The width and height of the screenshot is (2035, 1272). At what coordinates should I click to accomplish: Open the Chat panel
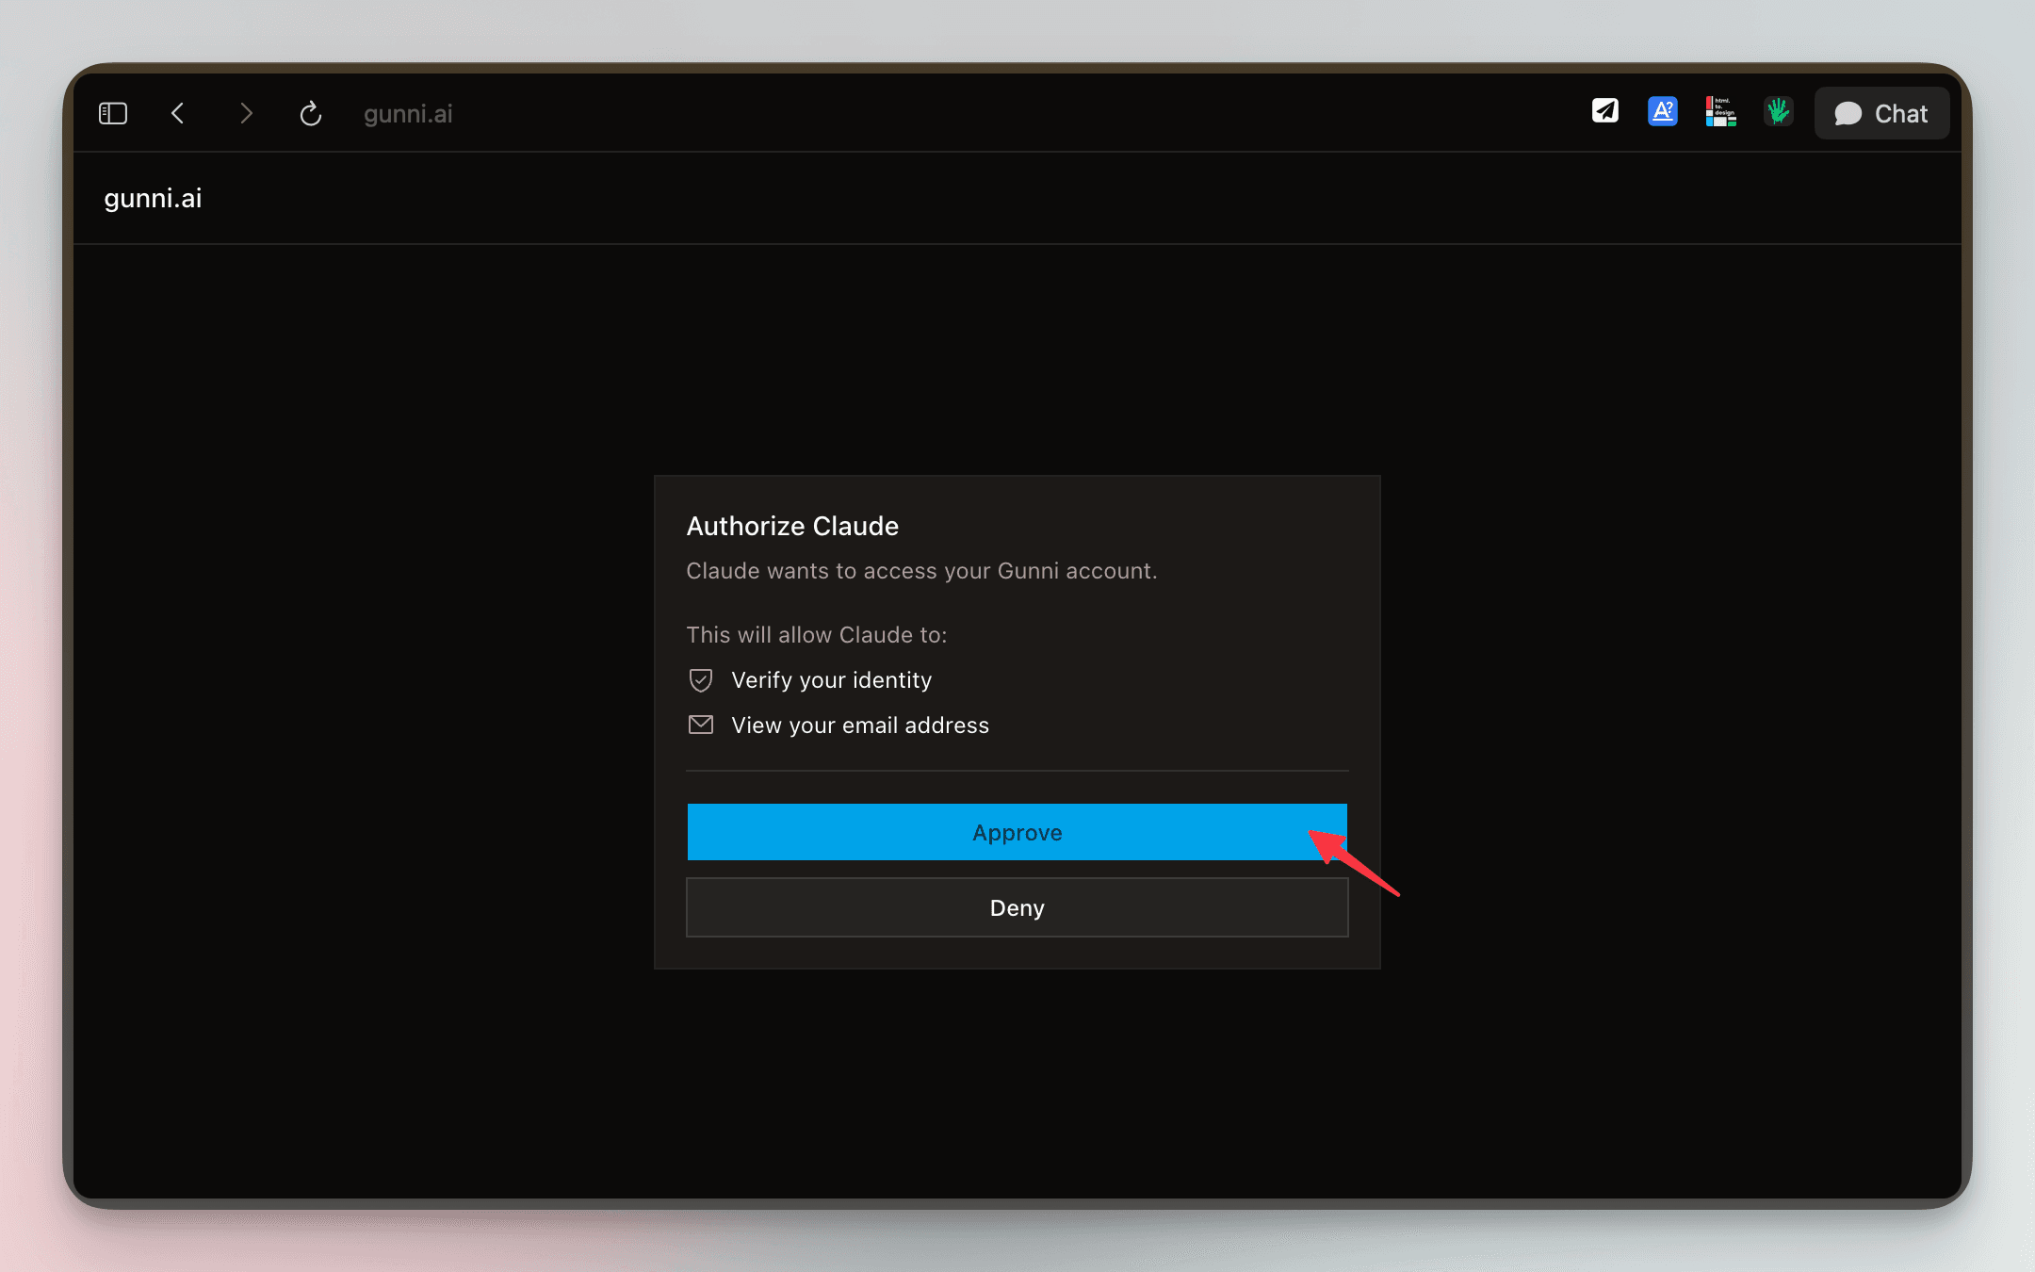1881,113
